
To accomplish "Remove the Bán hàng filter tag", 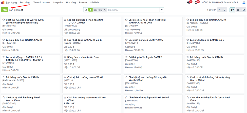I will click(105, 10).
